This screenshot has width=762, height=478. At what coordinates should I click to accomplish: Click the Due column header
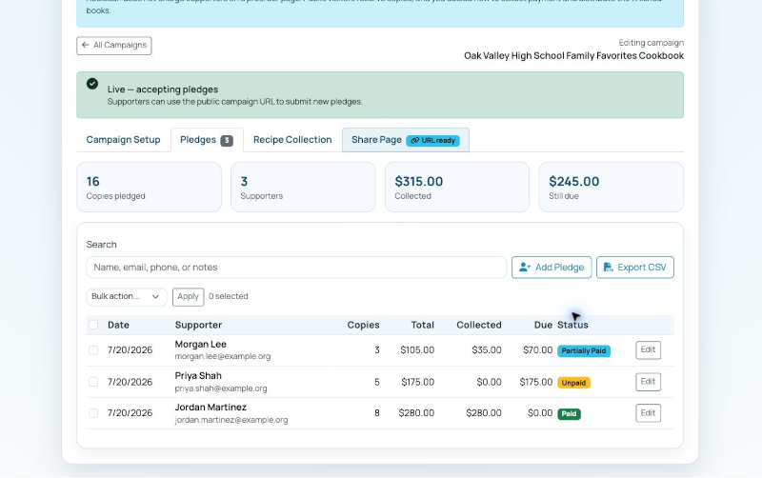[x=543, y=325]
